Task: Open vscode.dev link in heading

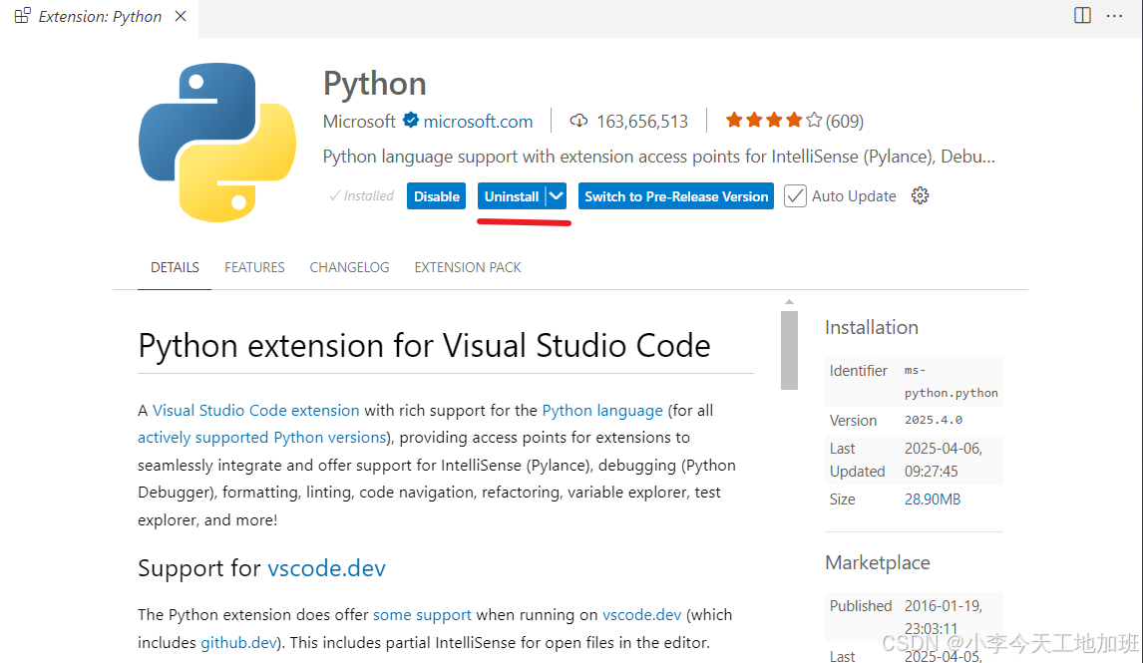Action: [x=326, y=567]
